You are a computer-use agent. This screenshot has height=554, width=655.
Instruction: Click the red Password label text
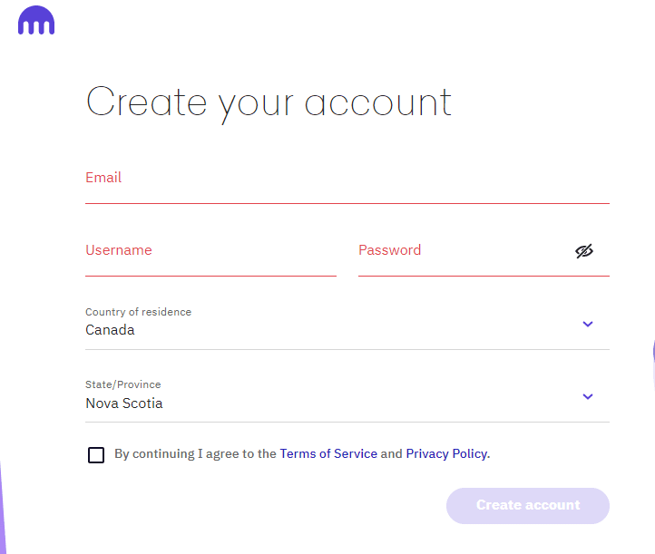point(389,250)
